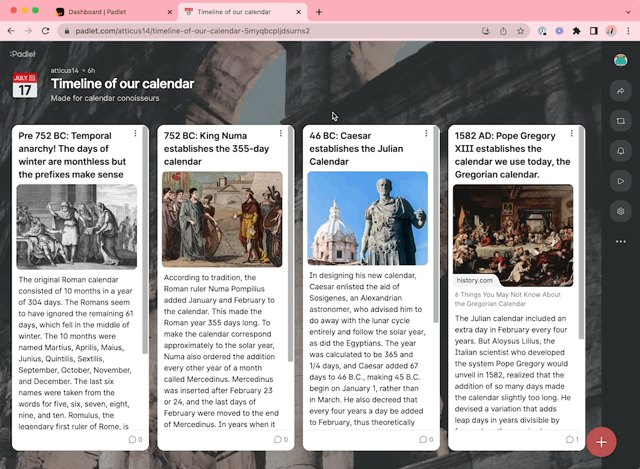Screen dimensions: 640x469
Task: Click the 46 BC: Caesar heading
Action: pos(356,149)
